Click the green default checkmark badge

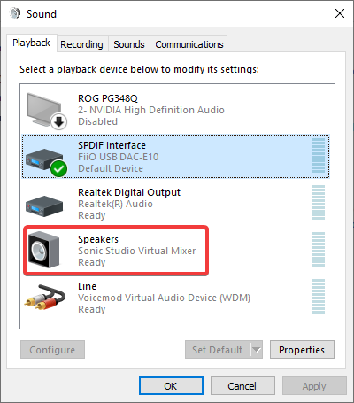tap(58, 169)
